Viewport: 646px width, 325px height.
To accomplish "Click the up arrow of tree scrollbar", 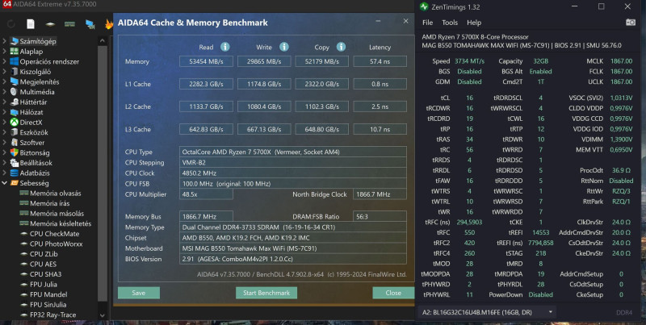I will pos(103,41).
